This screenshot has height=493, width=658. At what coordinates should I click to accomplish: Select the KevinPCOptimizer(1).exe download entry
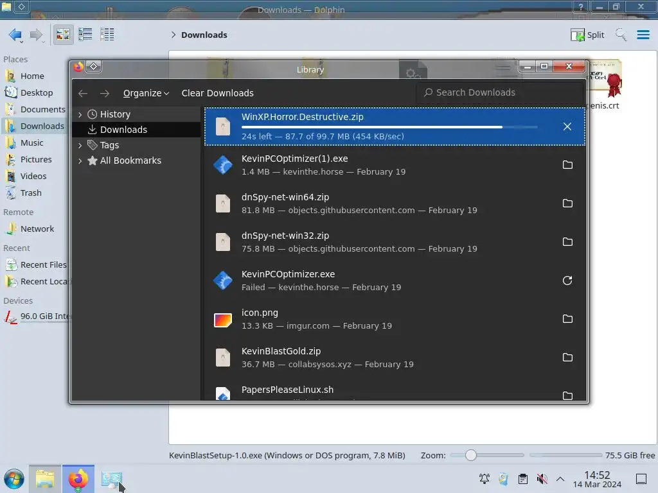point(395,165)
